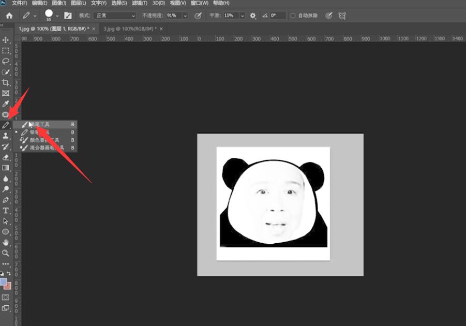Image resolution: width=466 pixels, height=326 pixels.
Task: Select the Lasso tool
Action: pyautogui.click(x=5, y=62)
